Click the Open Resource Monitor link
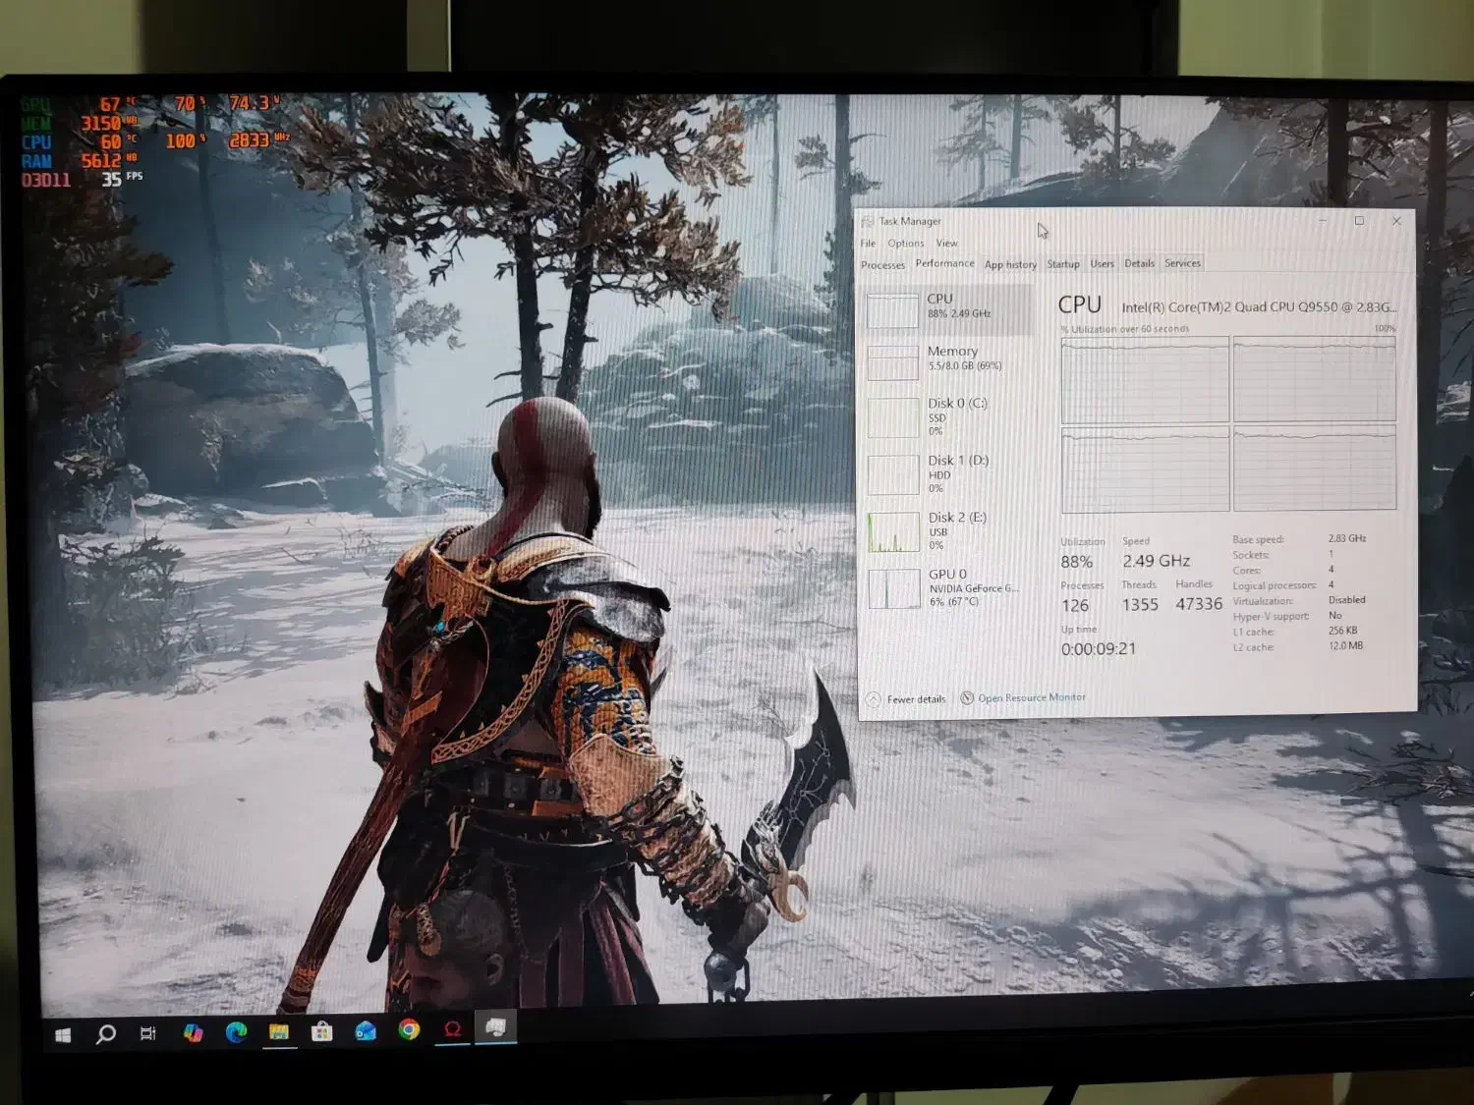This screenshot has height=1105, width=1474. (x=1031, y=697)
